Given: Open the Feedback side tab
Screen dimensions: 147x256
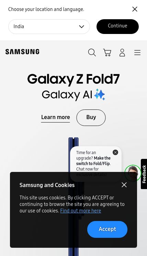Looking at the screenshot, I should [144, 174].
